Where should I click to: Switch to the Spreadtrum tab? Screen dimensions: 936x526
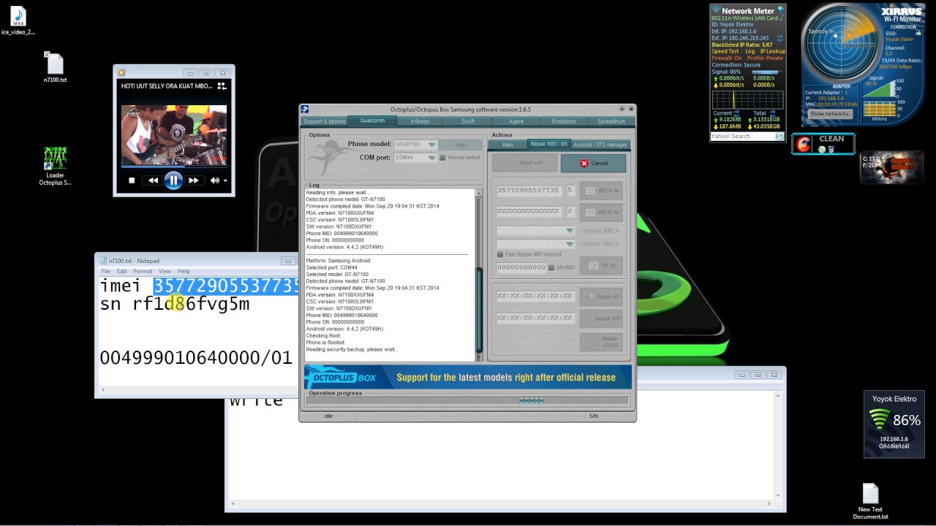611,121
